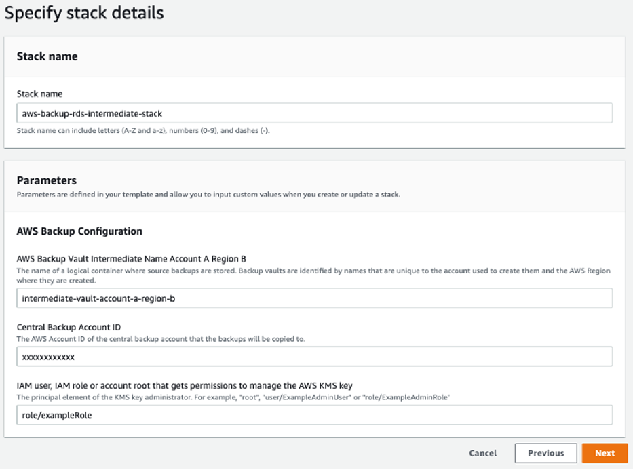633x470 pixels.
Task: Click the Specify stack details heading
Action: point(83,13)
